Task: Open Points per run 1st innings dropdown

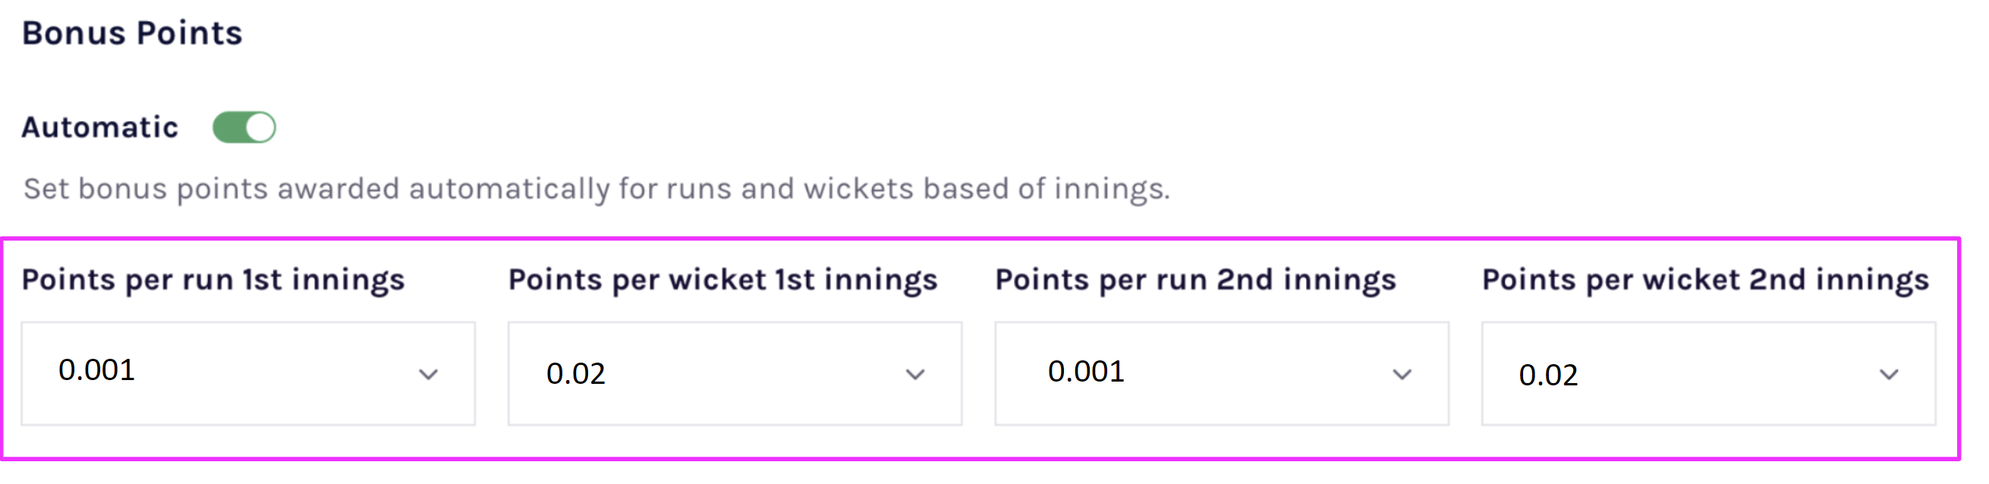Action: (248, 373)
